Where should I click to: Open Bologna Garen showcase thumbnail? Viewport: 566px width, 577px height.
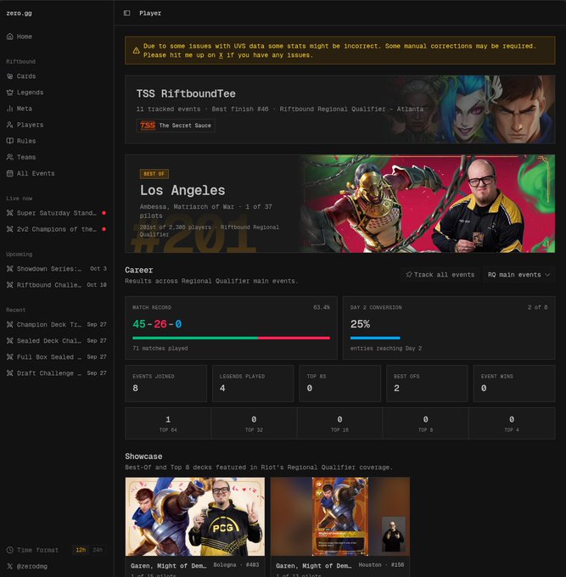click(194, 517)
